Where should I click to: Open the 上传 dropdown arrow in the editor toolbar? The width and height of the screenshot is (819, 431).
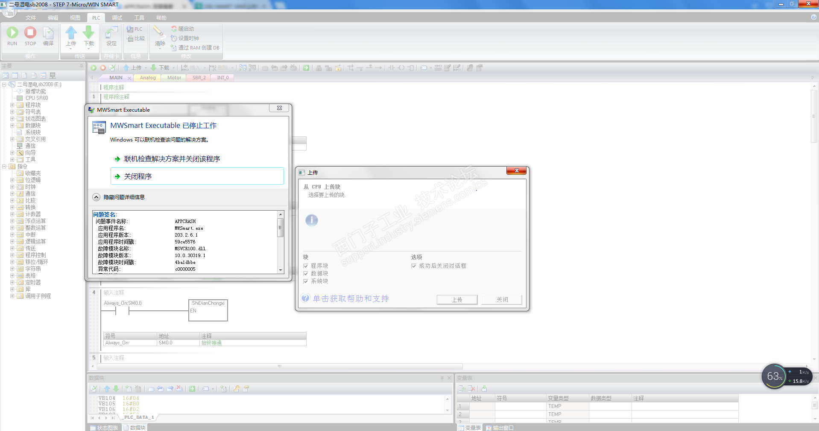pos(146,68)
